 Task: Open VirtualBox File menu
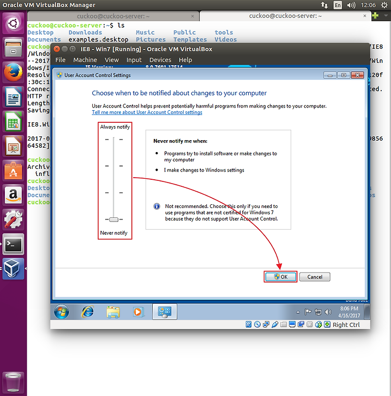click(60, 60)
